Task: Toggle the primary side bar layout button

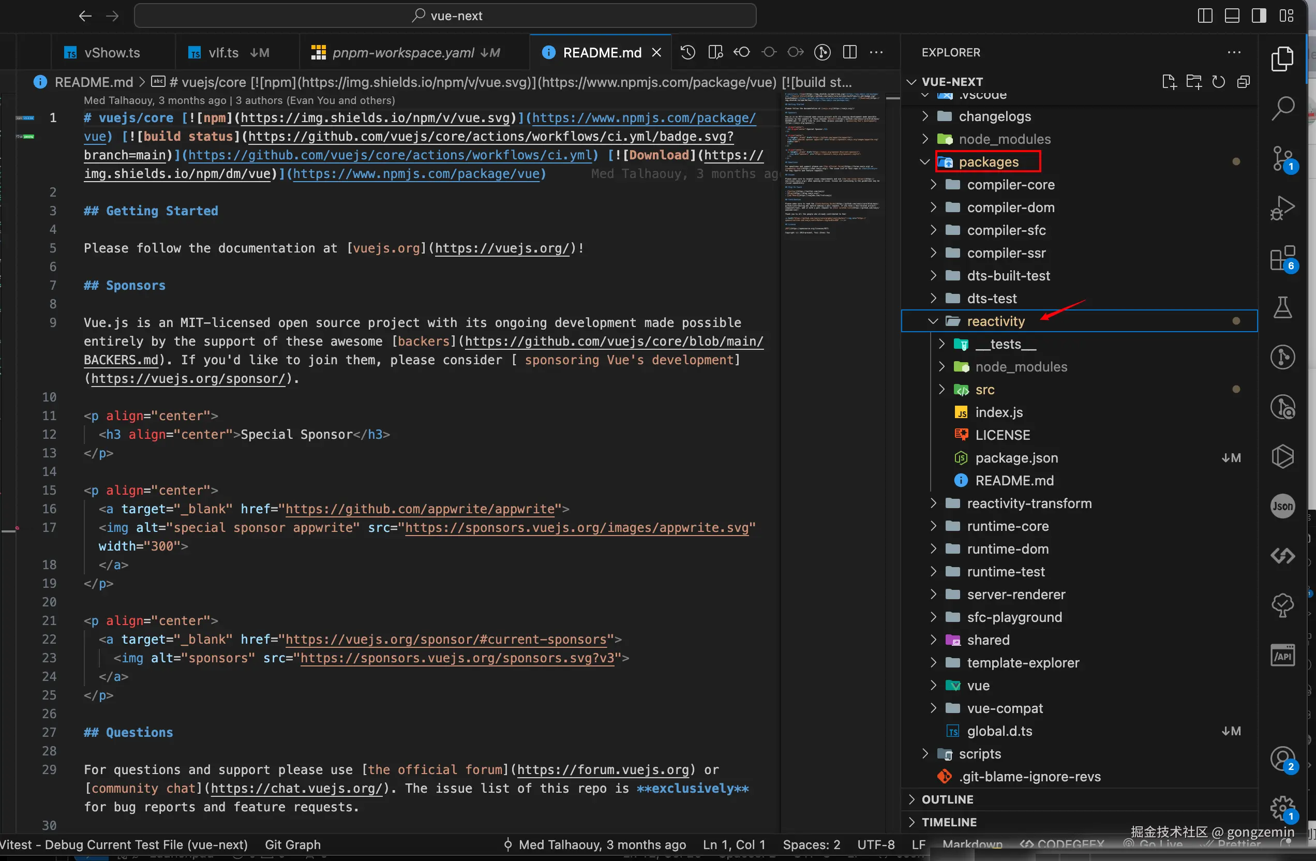Action: pos(1205,16)
